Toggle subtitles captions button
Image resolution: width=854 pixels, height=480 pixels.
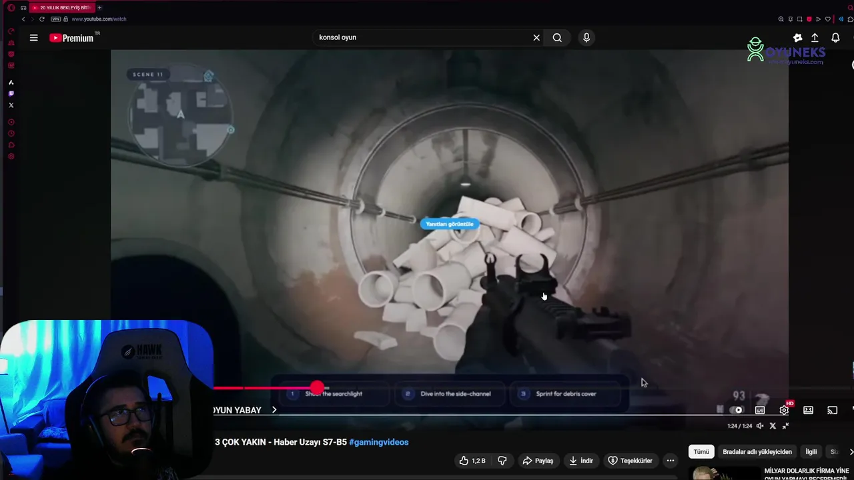760,410
